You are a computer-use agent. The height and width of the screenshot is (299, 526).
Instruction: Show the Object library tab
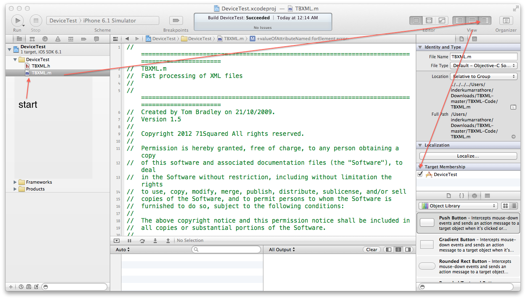(475, 196)
